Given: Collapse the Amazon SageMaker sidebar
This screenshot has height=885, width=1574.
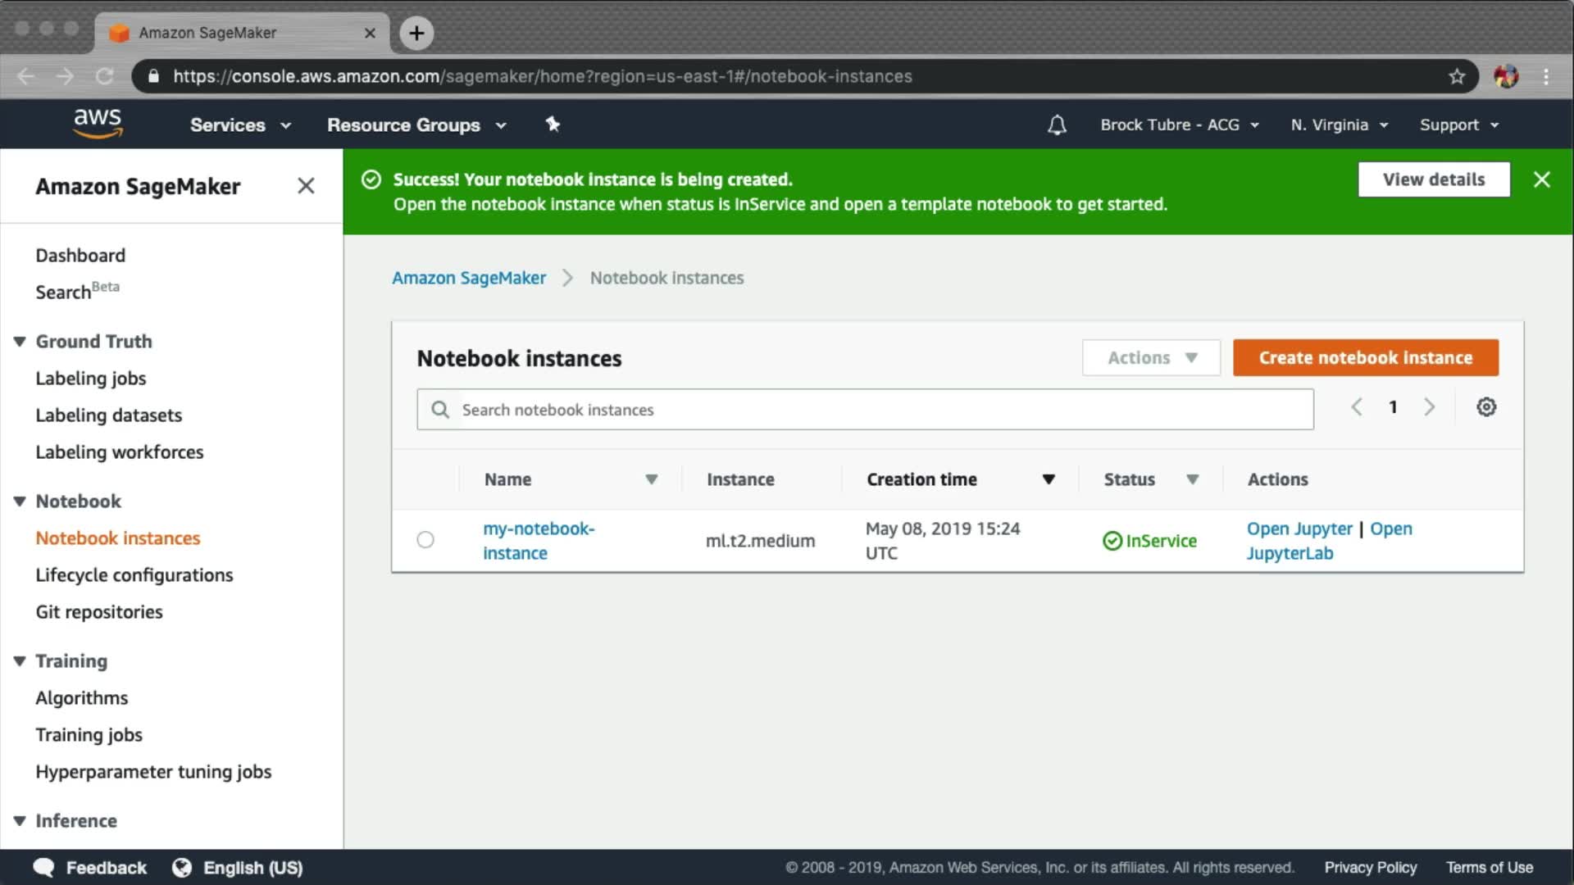Looking at the screenshot, I should click(x=306, y=186).
